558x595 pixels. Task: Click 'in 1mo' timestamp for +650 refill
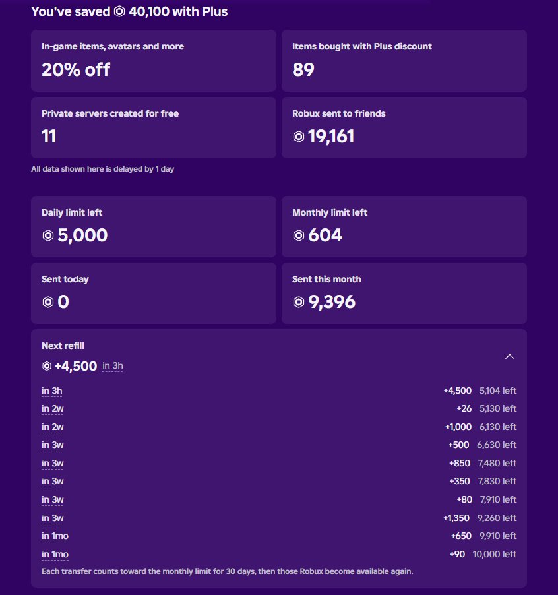pos(55,536)
